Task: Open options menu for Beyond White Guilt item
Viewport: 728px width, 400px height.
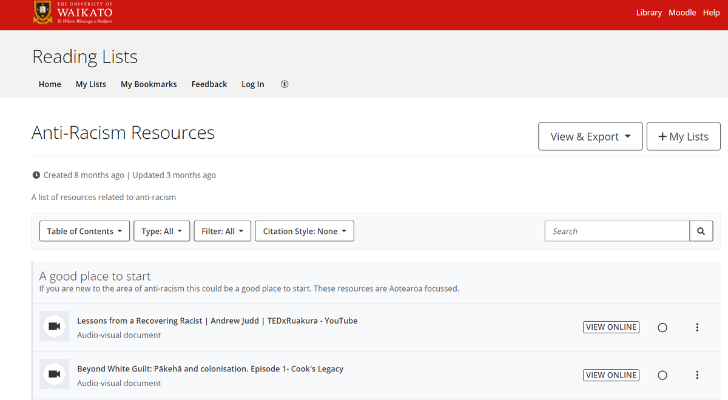Action: click(x=697, y=375)
